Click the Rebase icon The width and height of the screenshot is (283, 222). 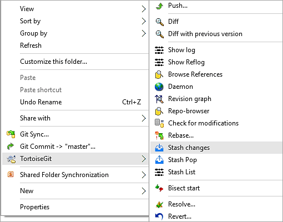pos(159,135)
